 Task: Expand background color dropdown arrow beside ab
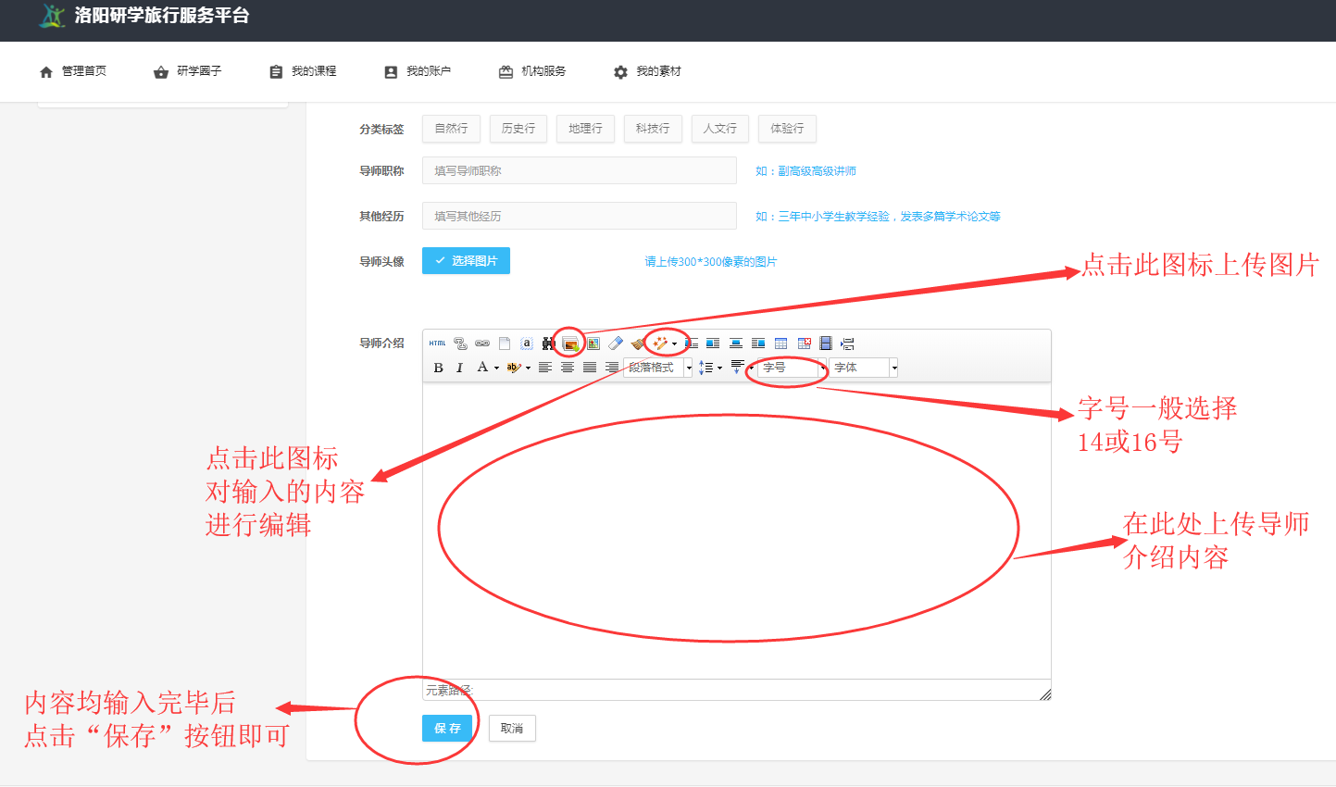528,369
